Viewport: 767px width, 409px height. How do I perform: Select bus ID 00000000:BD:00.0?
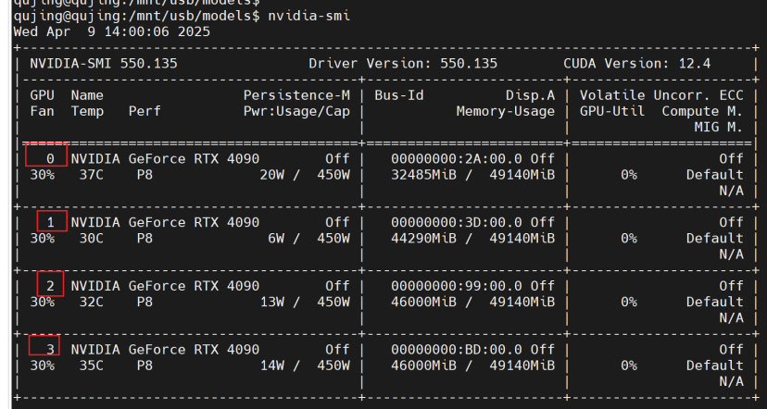coord(457,350)
